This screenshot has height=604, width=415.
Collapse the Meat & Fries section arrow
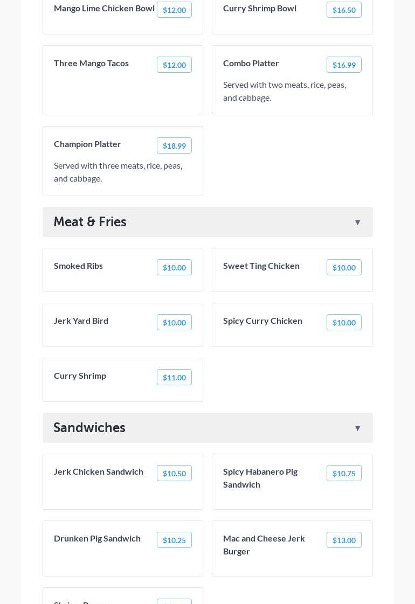tap(357, 223)
